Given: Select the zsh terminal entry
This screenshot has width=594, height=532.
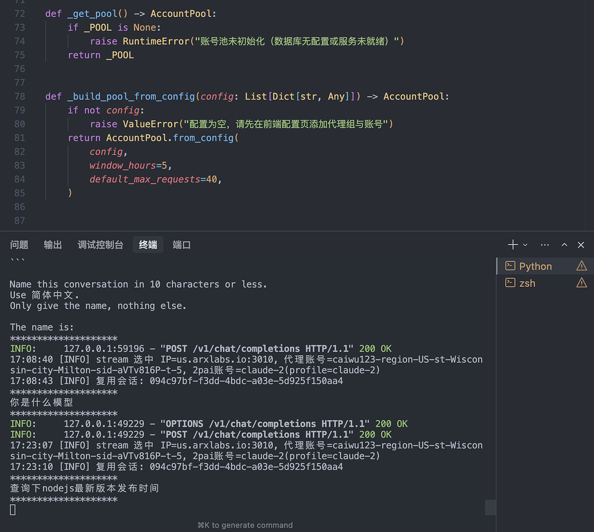Looking at the screenshot, I should [545, 283].
